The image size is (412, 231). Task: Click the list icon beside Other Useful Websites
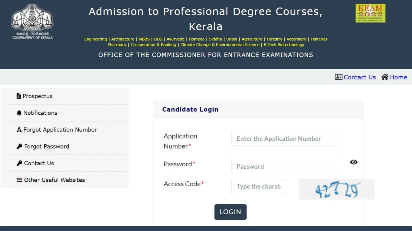[20, 180]
